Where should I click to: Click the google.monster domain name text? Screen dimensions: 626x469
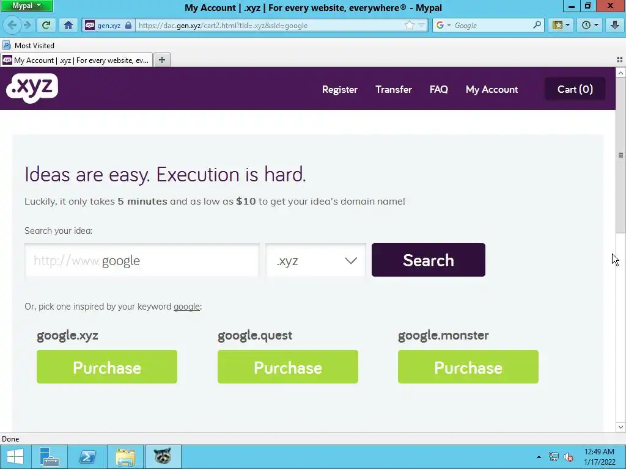pos(443,335)
